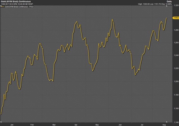Click the 'Daily' interval label
This screenshot has width=179, height=126.
[169, 2]
